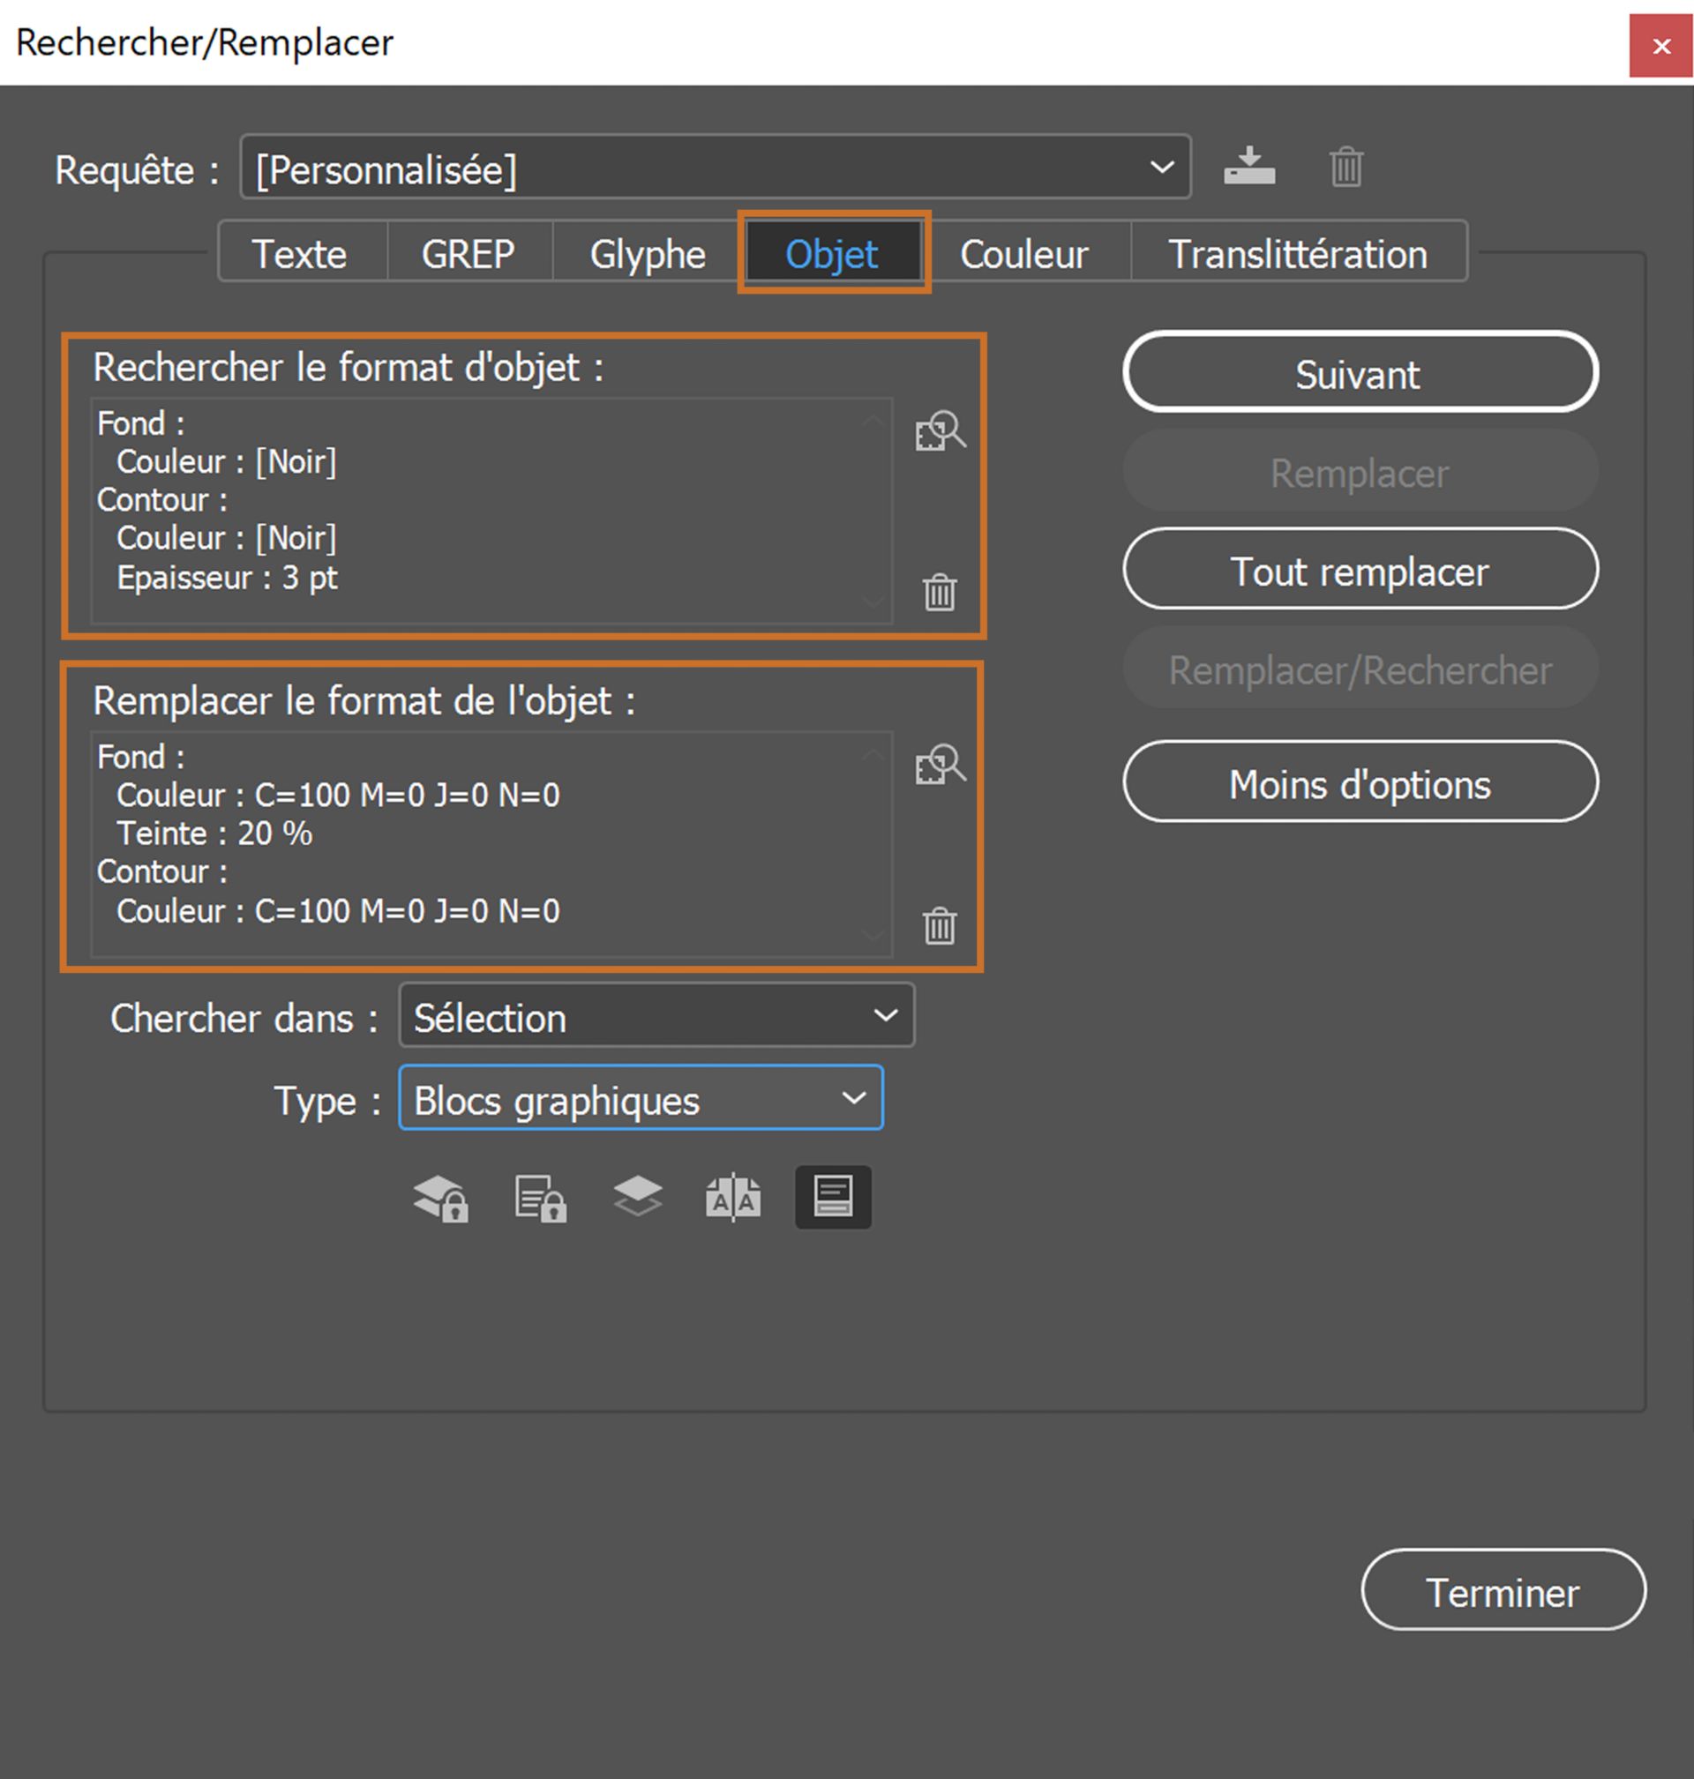Open the Type dropdown Blocs graphiques

point(641,1098)
